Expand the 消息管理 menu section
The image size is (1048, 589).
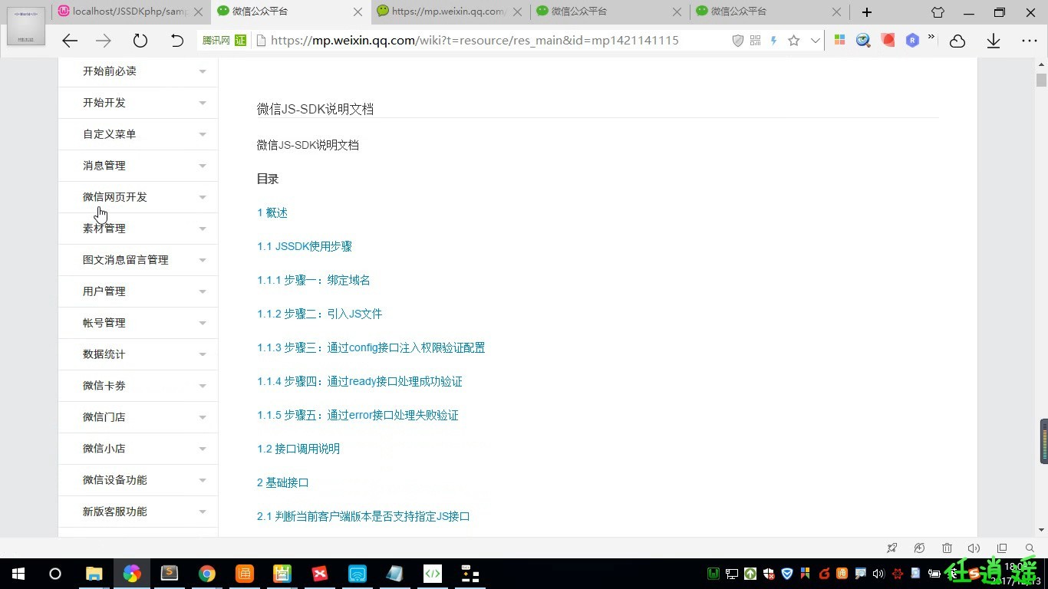pos(138,166)
